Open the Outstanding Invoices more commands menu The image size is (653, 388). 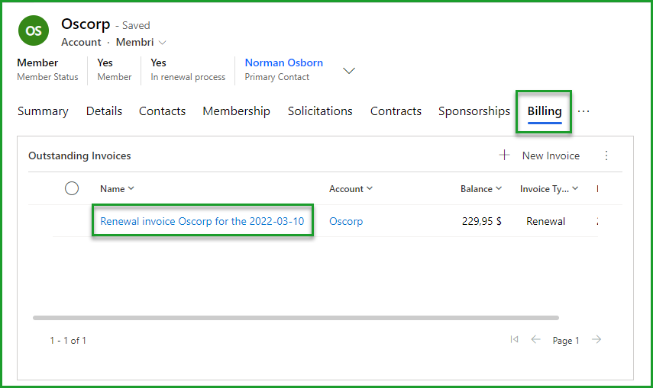point(606,156)
